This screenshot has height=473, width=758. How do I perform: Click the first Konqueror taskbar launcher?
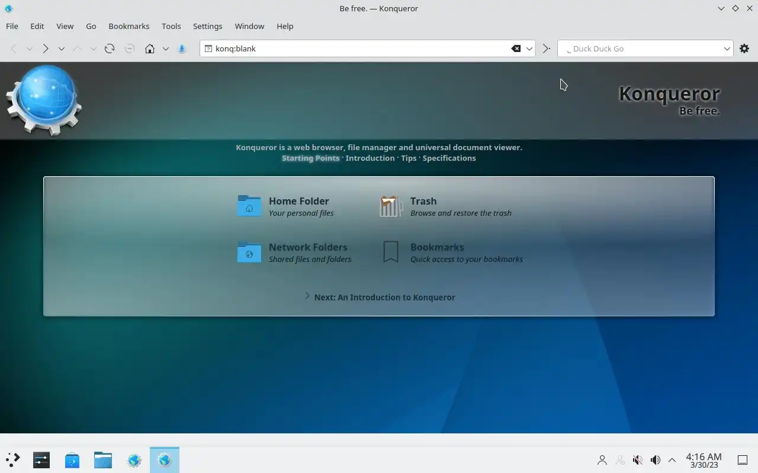tap(134, 459)
